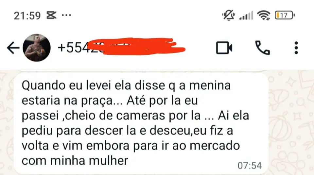The image size is (314, 175).
Task: Start a voice call using the phone icon
Action: 263,48
